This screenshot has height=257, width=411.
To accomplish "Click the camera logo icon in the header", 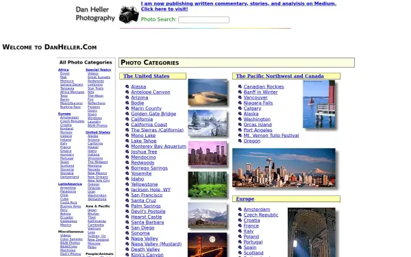I will click(129, 14).
